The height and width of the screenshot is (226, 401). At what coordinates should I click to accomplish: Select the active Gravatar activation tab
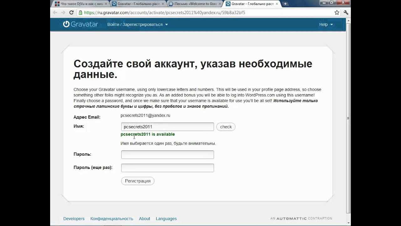(x=252, y=4)
